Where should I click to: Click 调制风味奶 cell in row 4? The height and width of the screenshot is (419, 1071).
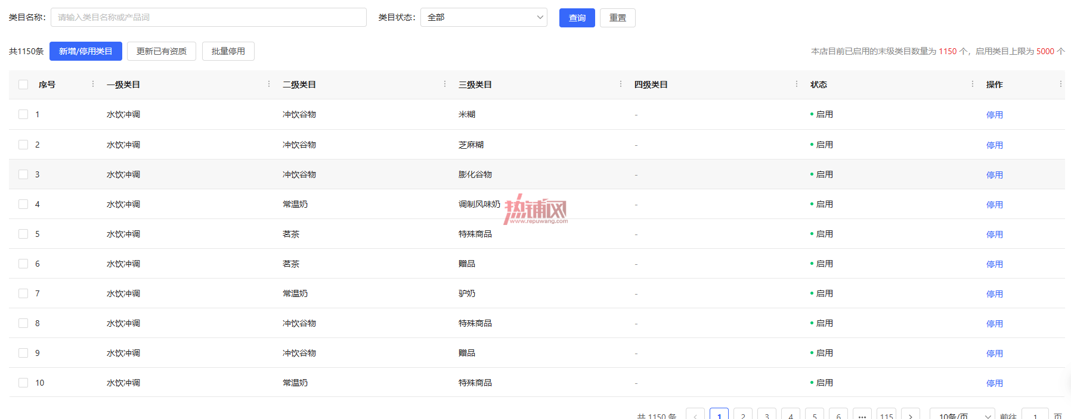[479, 204]
